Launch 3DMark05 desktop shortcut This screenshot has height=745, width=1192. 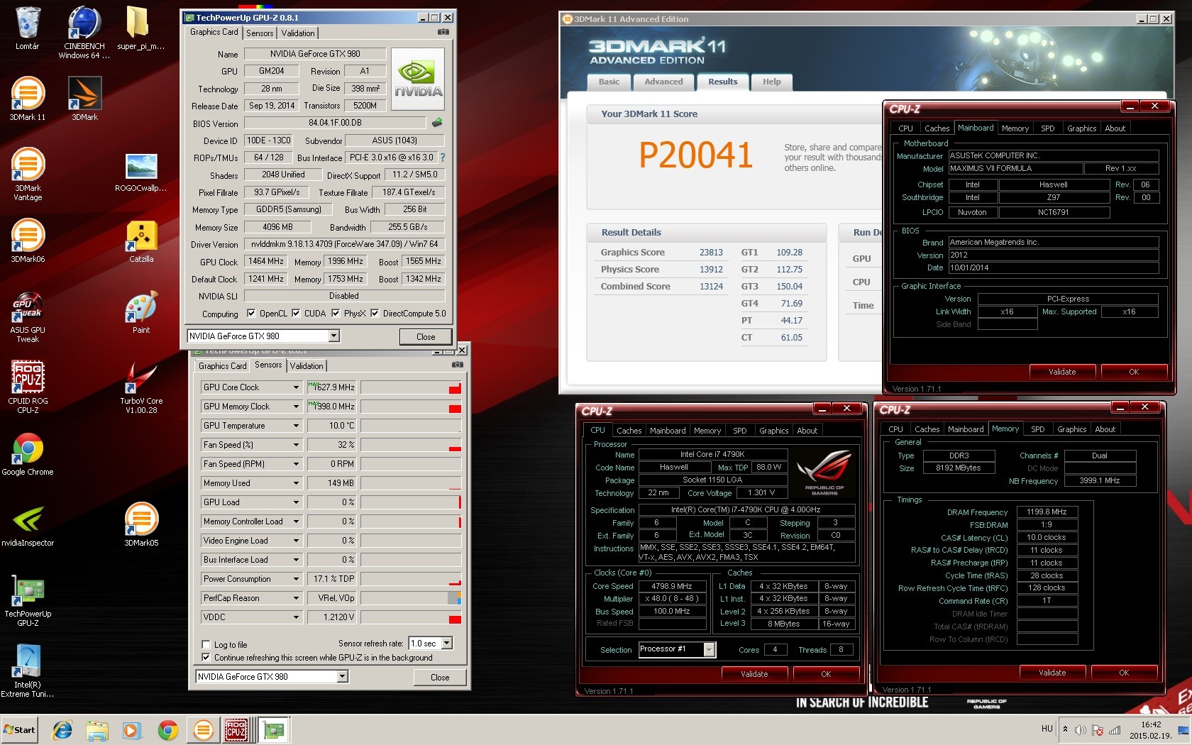pos(140,524)
